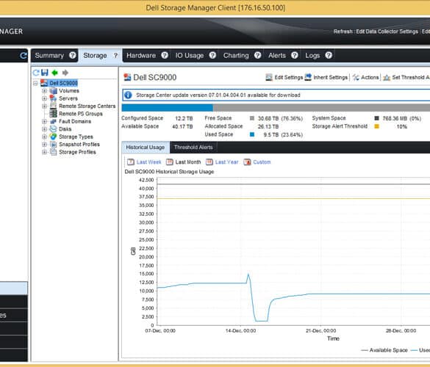Viewport: 430px width, 367px height.
Task: Go to the Alerts tab
Action: (277, 56)
